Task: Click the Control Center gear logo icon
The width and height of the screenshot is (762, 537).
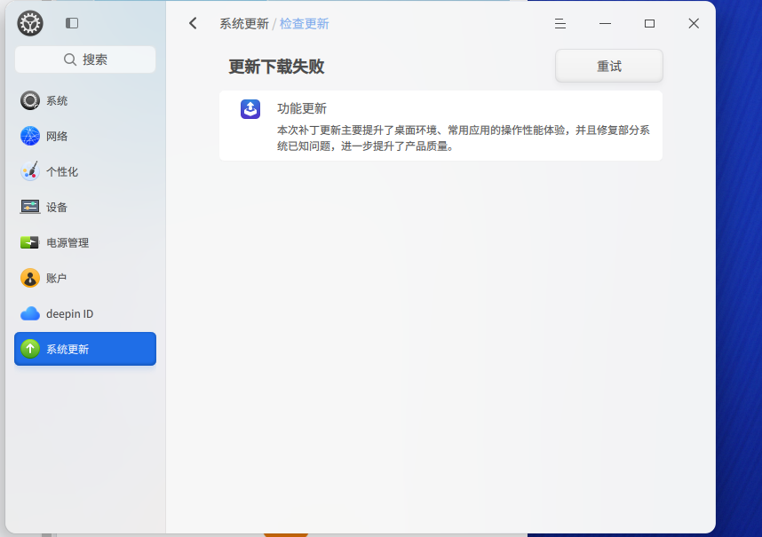Action: pyautogui.click(x=30, y=23)
